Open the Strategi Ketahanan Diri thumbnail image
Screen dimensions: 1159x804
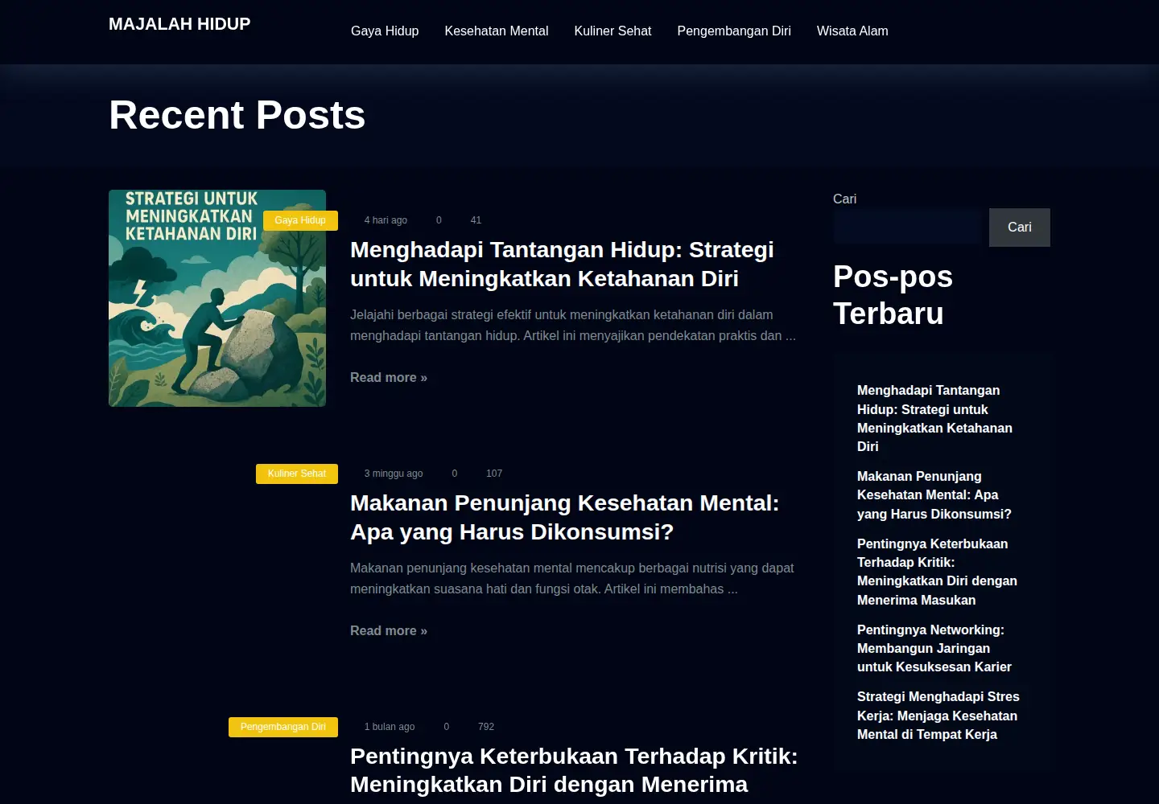click(217, 298)
